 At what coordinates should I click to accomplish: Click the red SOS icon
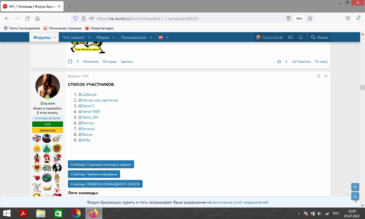coord(161,37)
